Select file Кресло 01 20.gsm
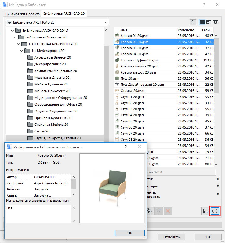The height and width of the screenshot is (243, 225). coord(164,36)
